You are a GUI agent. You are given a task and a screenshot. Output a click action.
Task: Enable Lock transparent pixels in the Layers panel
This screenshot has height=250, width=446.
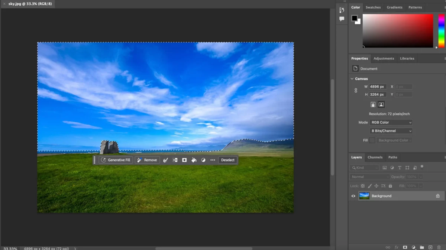(x=362, y=185)
